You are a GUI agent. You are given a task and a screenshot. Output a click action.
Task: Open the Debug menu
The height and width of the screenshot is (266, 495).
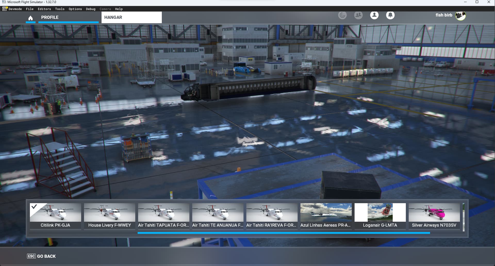pyautogui.click(x=90, y=9)
